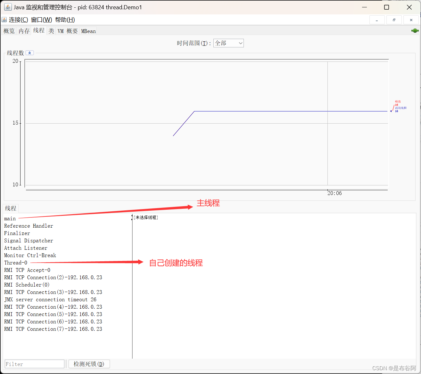Image resolution: width=421 pixels, height=374 pixels.
Task: Click the Java icon beside the 连接 menu
Action: tap(4, 20)
